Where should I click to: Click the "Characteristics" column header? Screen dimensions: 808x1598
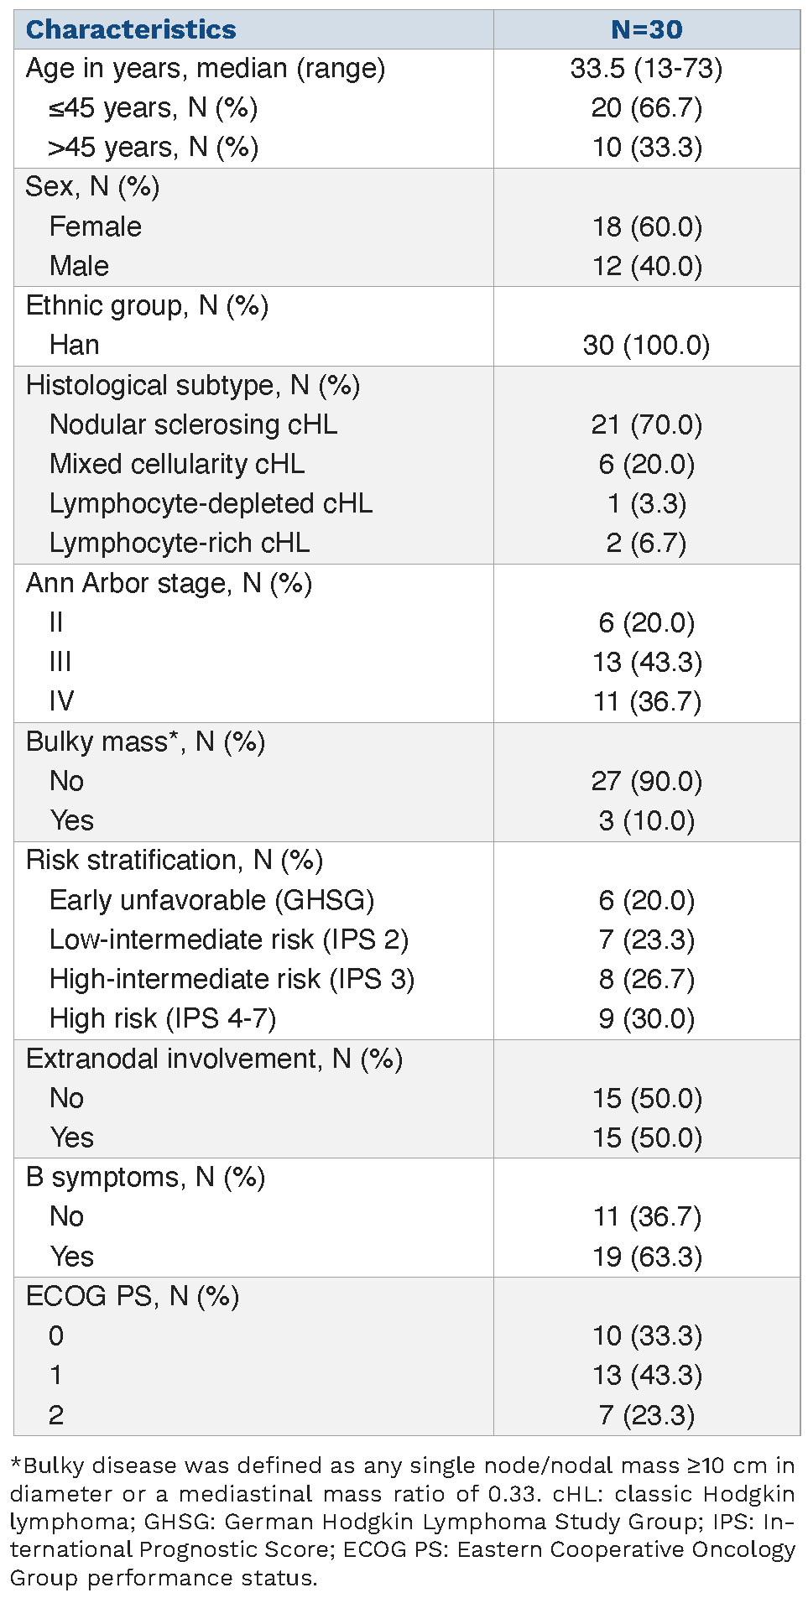pos(131,29)
